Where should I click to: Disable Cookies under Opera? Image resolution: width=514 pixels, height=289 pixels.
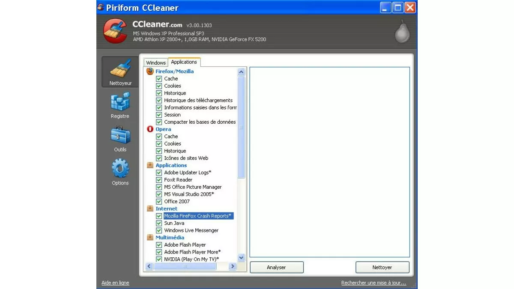159,143
